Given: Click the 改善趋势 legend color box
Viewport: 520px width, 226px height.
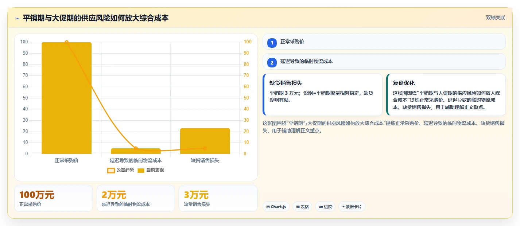Looking at the screenshot, I should (111, 170).
